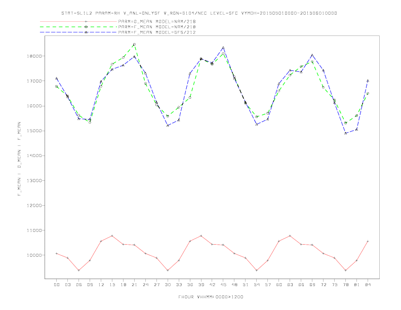Viewport: 401px width, 310px height.
Task: Click the x-axis tick label 63
Action: coord(290,285)
